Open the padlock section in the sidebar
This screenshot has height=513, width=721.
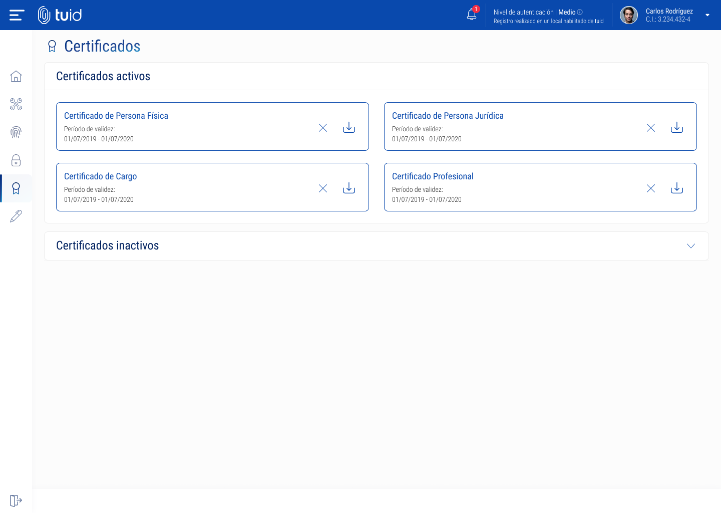(16, 160)
